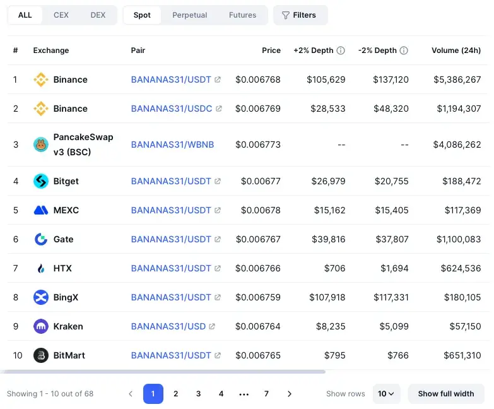Screen dimensions: 494x409
Task: Open Gate BANANAS31/USDT pair link
Action: coord(171,239)
